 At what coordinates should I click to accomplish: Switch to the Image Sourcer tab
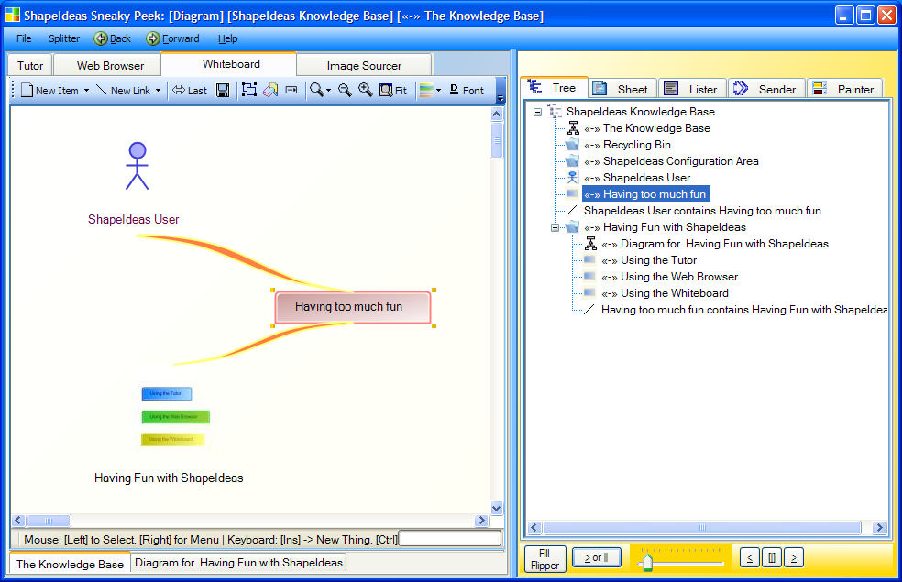tap(364, 66)
